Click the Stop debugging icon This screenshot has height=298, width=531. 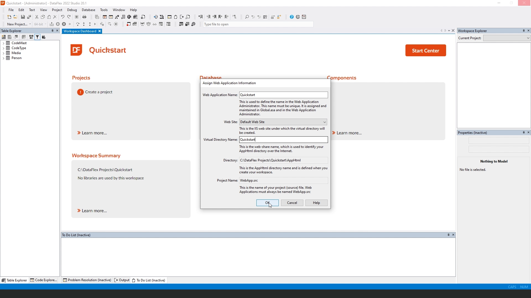click(116, 24)
